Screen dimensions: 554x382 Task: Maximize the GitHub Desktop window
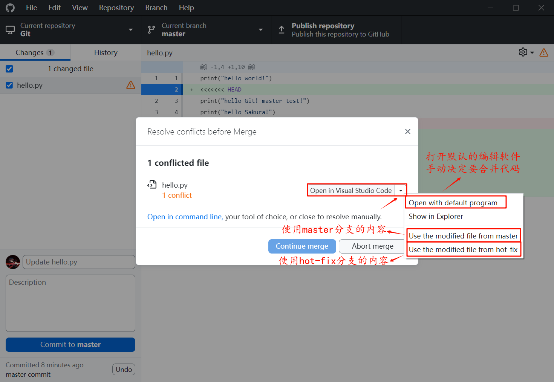tap(516, 8)
